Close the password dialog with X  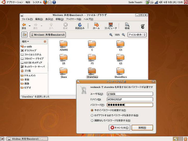tap(153, 82)
